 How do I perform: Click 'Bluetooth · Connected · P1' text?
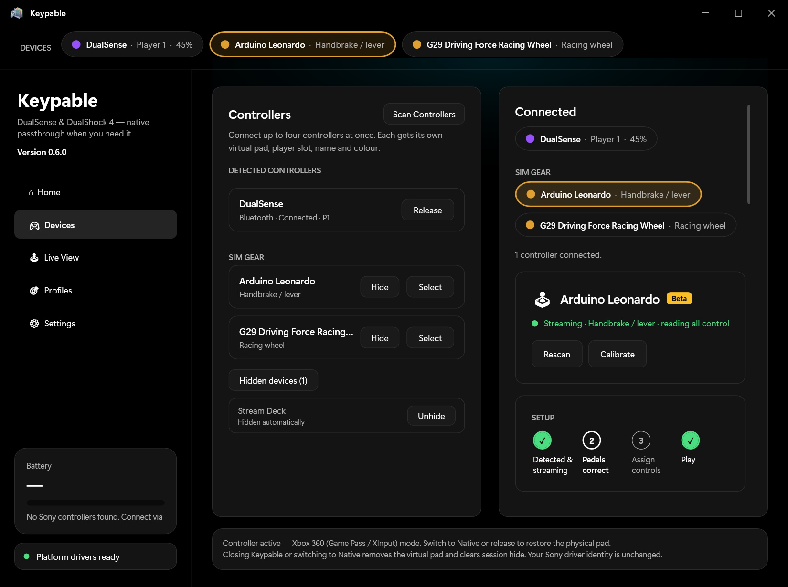tap(284, 218)
